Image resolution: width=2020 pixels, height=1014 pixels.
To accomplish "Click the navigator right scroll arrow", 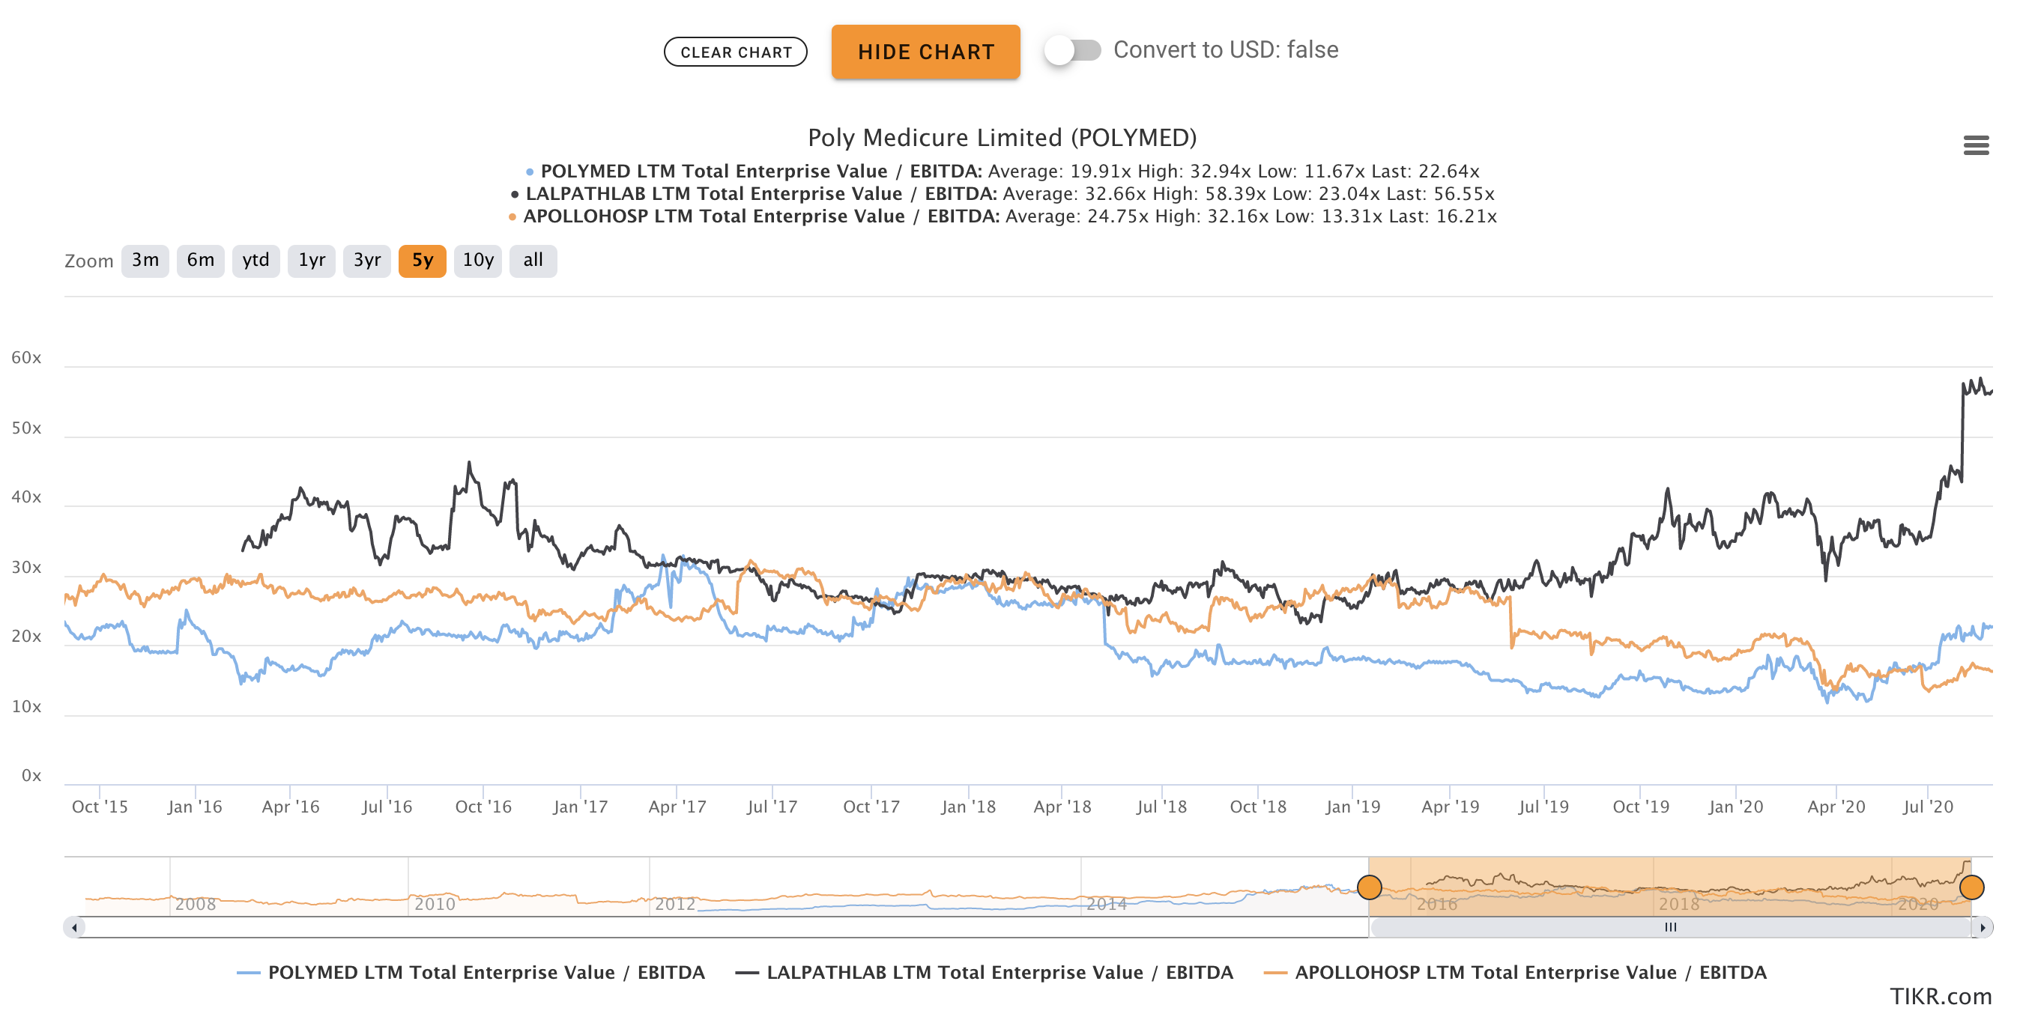I will (x=1982, y=927).
